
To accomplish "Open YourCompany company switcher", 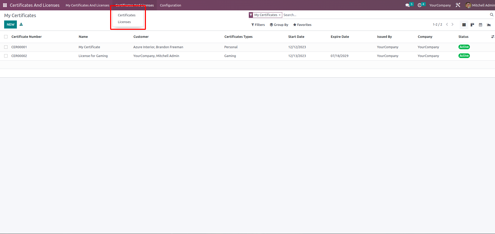I will click(x=440, y=5).
